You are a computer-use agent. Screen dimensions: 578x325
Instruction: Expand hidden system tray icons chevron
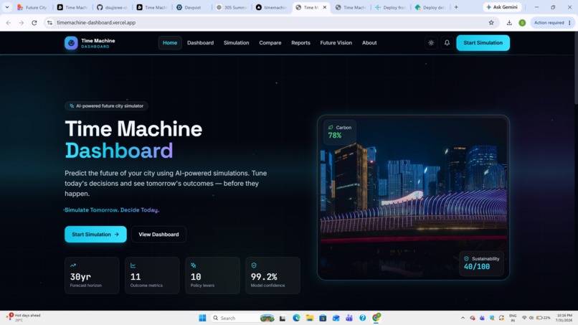(463, 318)
